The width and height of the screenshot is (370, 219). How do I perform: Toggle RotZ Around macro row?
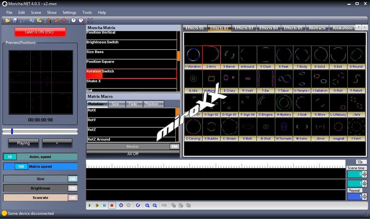pyautogui.click(x=131, y=139)
